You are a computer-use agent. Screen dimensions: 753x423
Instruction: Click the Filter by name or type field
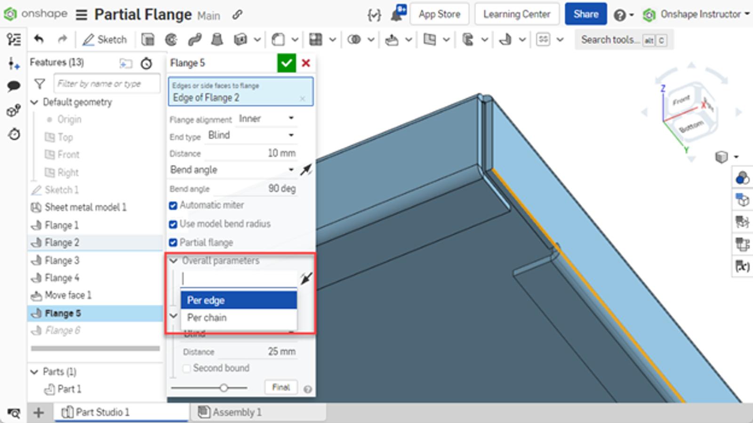coord(106,83)
